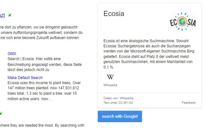Open the Make Default Search sitelink

25,78
